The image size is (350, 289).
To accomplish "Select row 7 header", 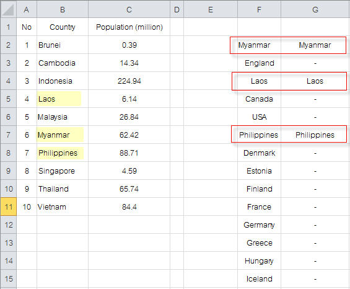I will pos(8,135).
